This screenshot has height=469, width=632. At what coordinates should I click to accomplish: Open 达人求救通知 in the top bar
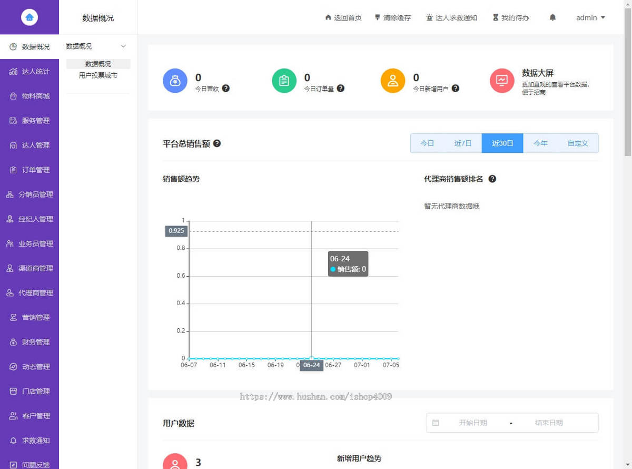[451, 17]
